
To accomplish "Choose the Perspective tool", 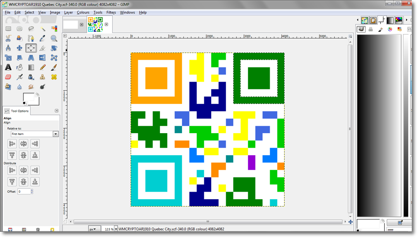I will [x=31, y=58].
